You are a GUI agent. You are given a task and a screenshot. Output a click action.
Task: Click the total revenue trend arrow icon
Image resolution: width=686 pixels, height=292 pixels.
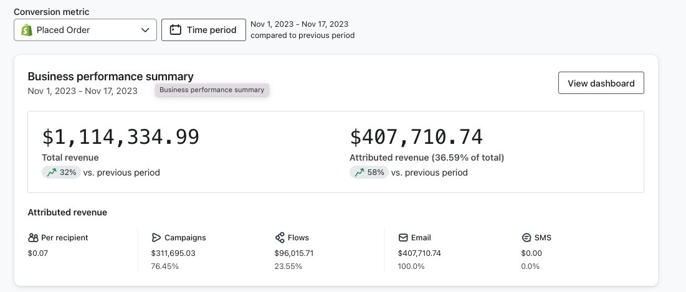[51, 172]
